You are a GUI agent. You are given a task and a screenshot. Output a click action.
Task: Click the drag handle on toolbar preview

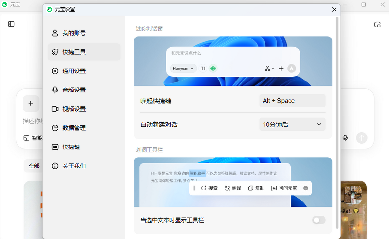194,188
